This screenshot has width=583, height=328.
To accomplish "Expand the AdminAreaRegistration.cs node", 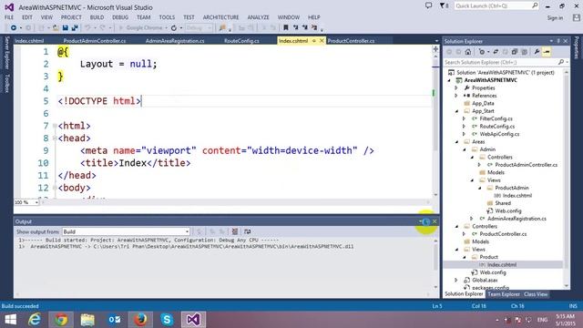I will [472, 219].
